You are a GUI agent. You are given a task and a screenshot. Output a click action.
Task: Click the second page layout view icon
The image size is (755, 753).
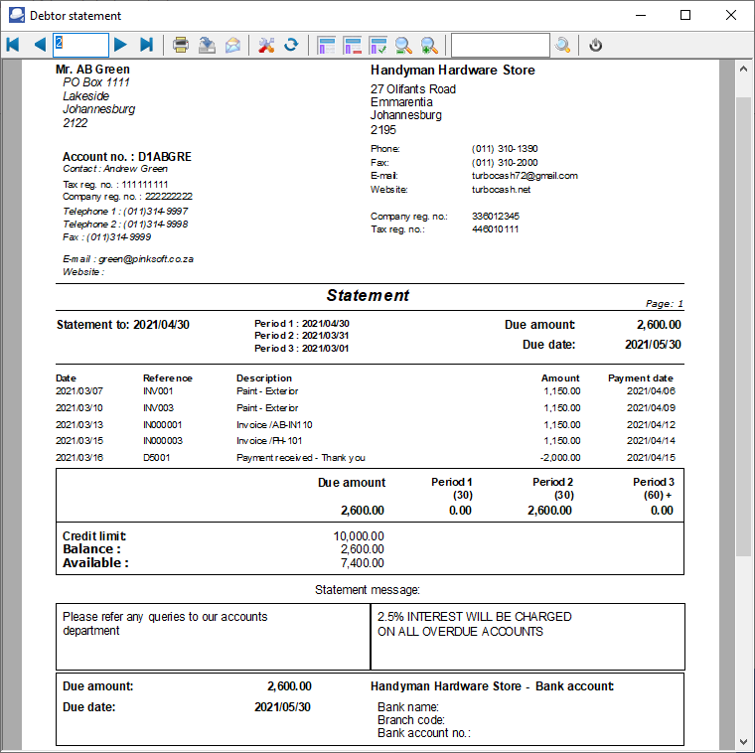tap(352, 45)
